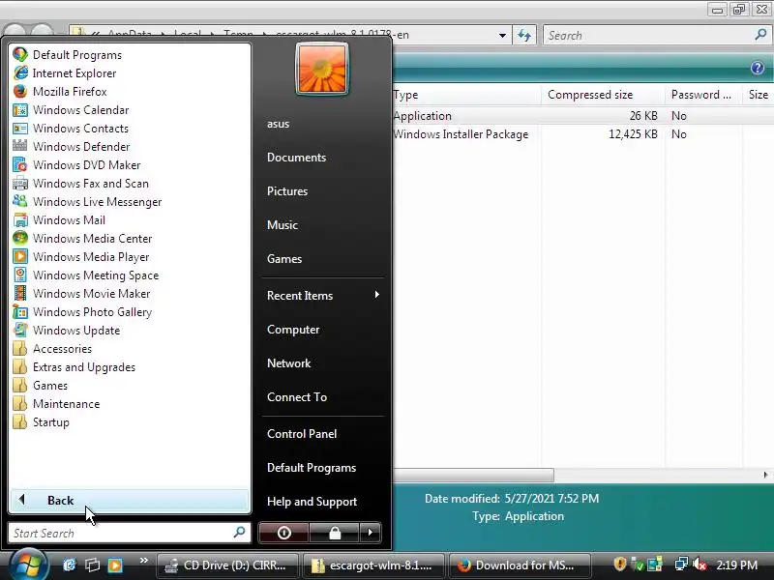
Task: Open Games in right Start pane
Action: [x=284, y=259]
